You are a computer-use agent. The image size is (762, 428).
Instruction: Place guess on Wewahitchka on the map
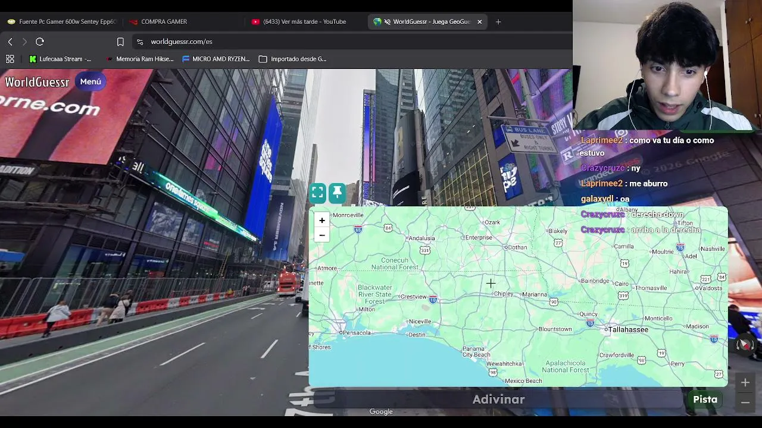click(x=504, y=364)
